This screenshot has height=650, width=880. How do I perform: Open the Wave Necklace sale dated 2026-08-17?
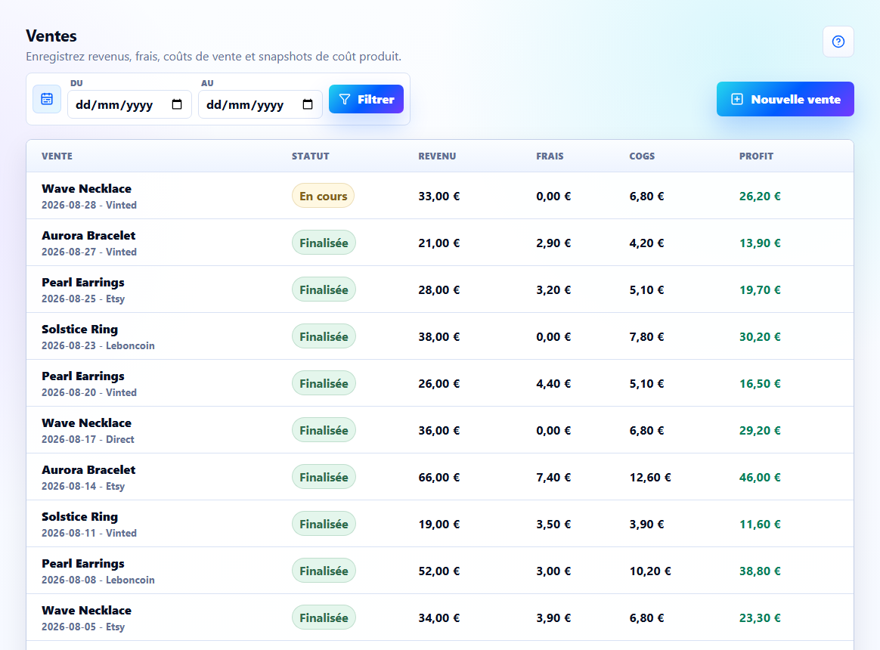point(440,430)
